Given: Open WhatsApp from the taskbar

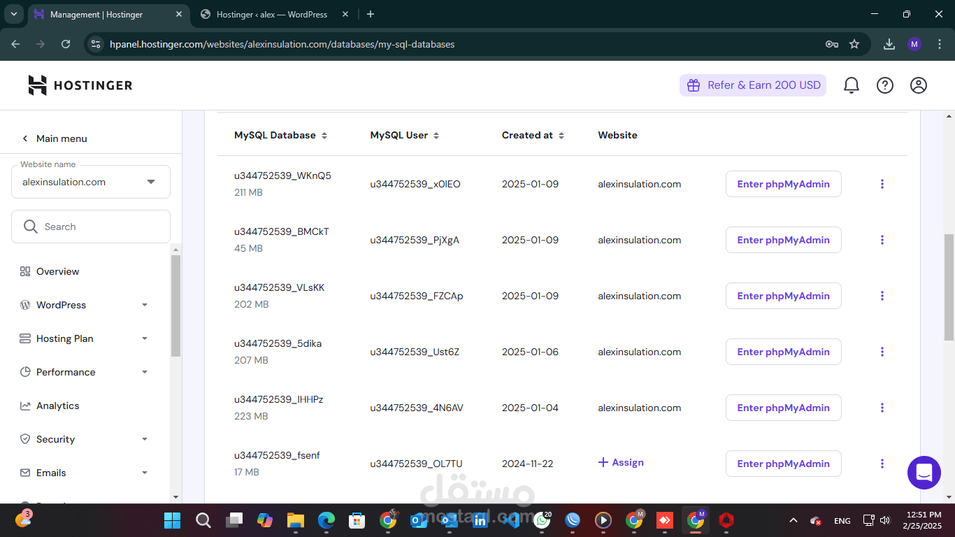Looking at the screenshot, I should point(542,520).
